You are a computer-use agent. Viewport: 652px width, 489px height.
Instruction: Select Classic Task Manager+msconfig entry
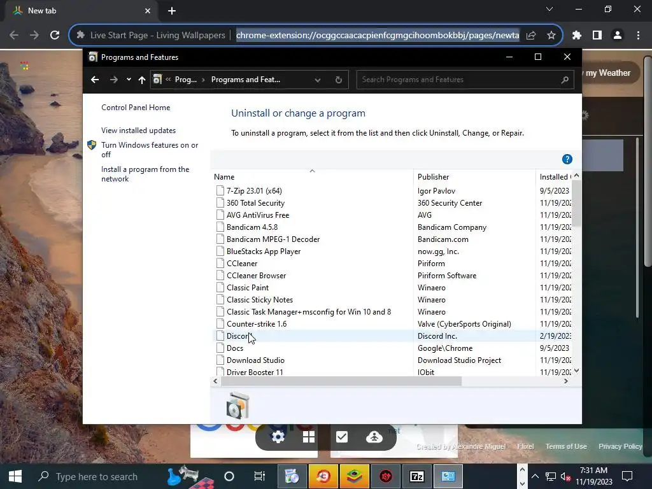pos(309,311)
